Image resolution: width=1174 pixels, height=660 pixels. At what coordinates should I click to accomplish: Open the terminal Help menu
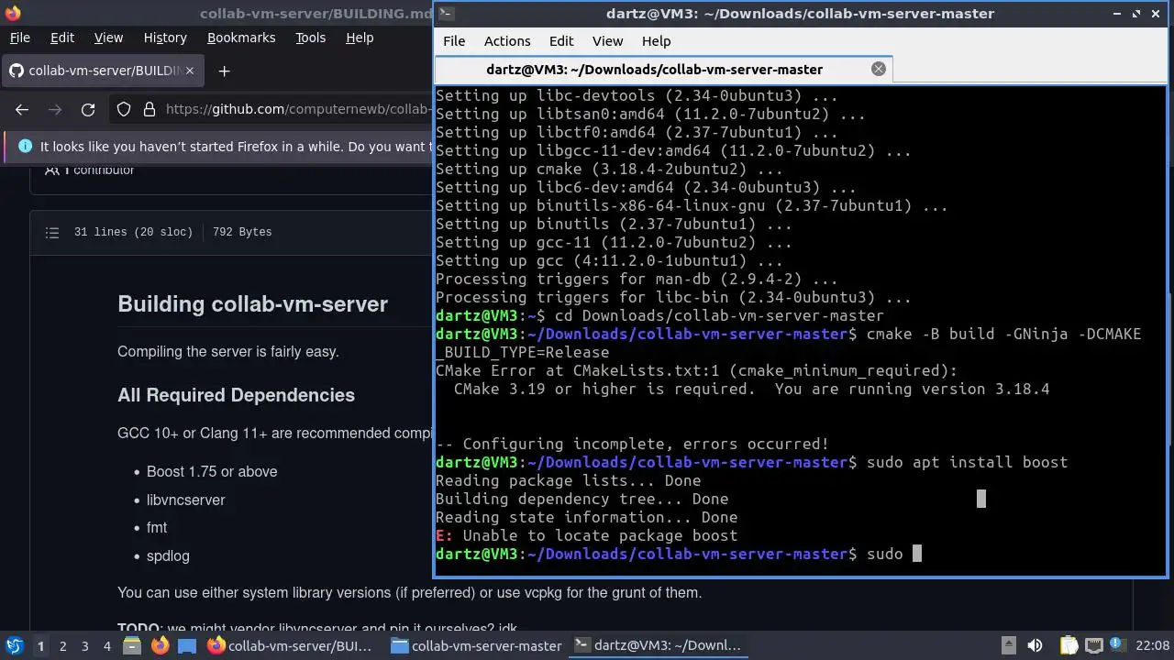tap(656, 41)
